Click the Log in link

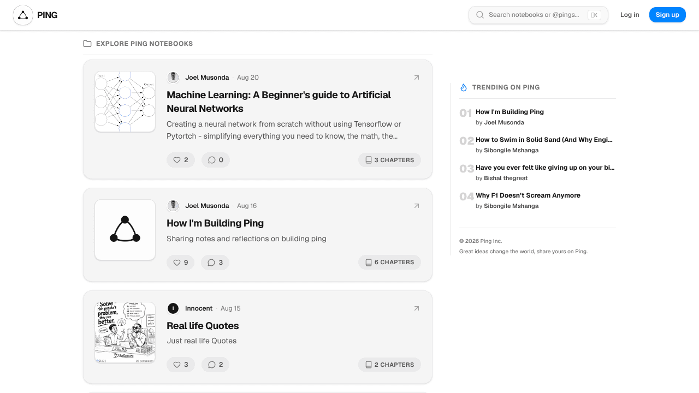click(x=630, y=15)
